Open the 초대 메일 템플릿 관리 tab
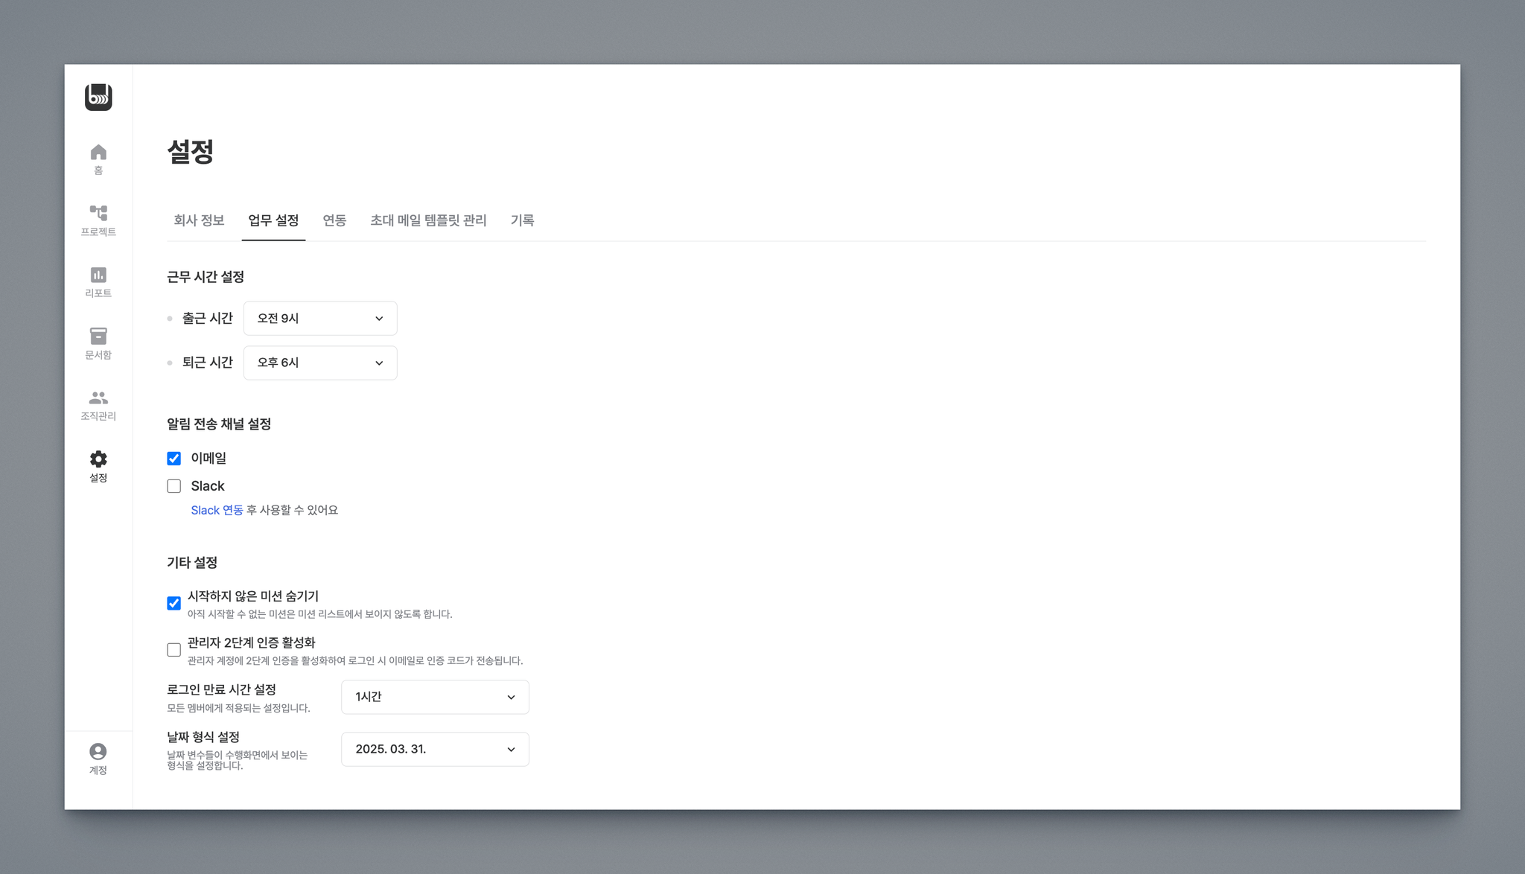The height and width of the screenshot is (874, 1525). tap(428, 220)
